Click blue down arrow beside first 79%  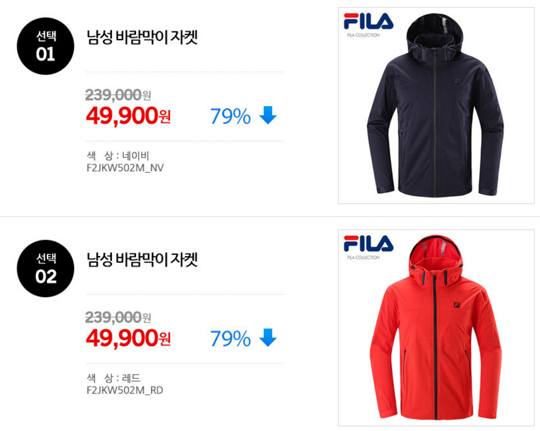(x=268, y=115)
